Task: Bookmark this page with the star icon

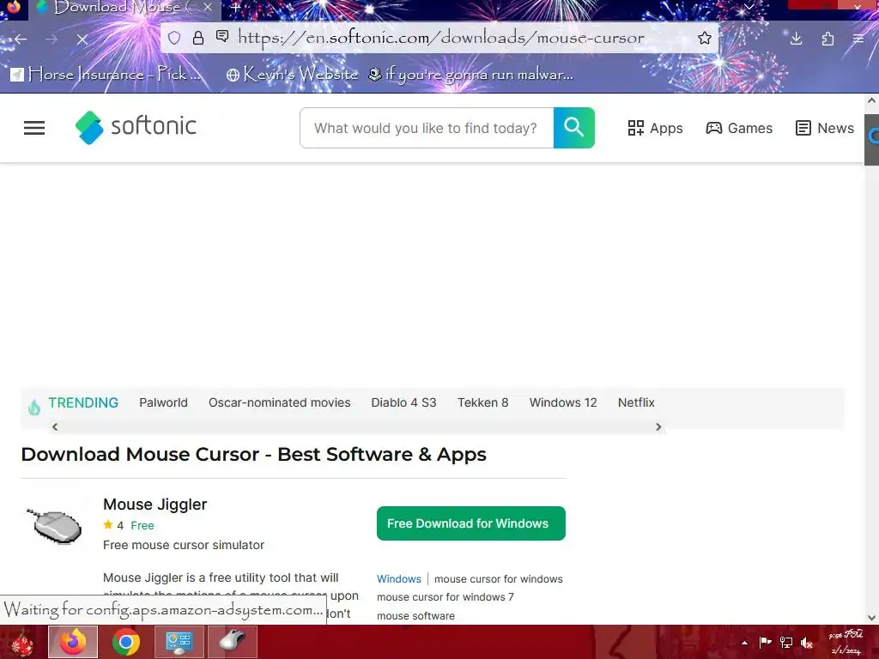Action: 704,38
